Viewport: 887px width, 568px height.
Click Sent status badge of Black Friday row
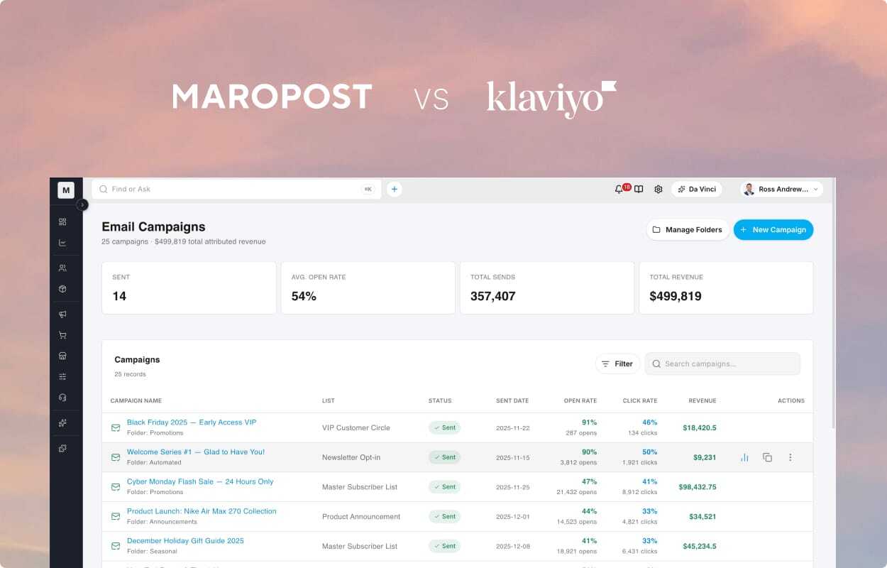tap(444, 427)
